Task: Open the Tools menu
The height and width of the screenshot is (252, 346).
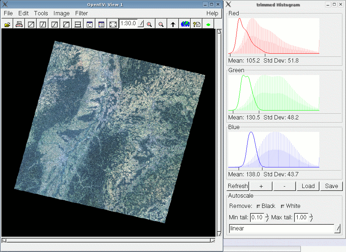Action: coord(41,13)
